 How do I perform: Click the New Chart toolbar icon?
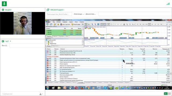(x=47, y=24)
